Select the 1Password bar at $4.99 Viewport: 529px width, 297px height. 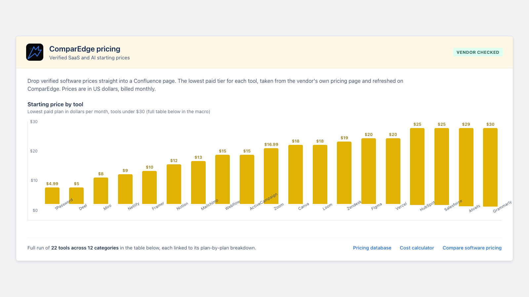(x=52, y=196)
